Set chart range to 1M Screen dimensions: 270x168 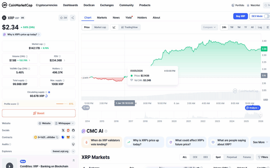pyautogui.click(x=239, y=27)
